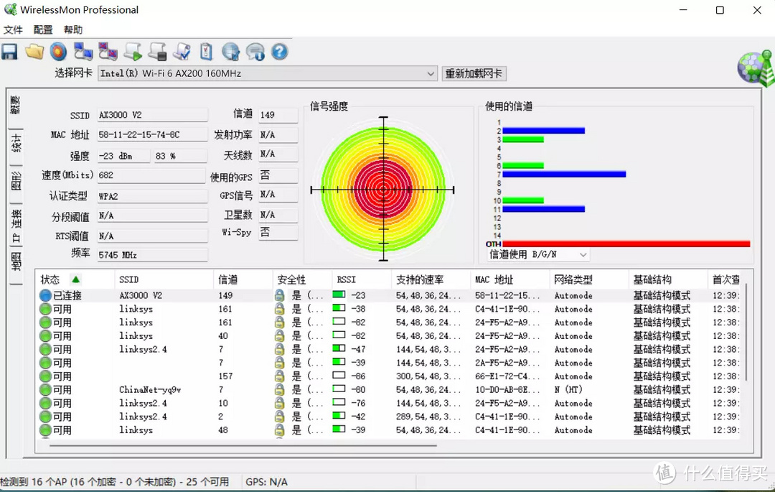Open a saved configuration file
Image resolution: width=775 pixels, height=492 pixels.
tap(32, 51)
